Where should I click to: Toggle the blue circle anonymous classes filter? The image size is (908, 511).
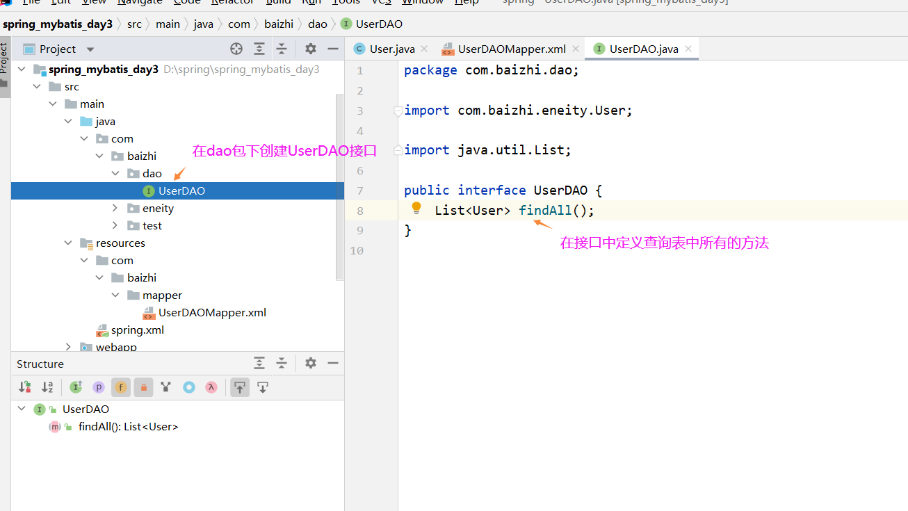(189, 387)
